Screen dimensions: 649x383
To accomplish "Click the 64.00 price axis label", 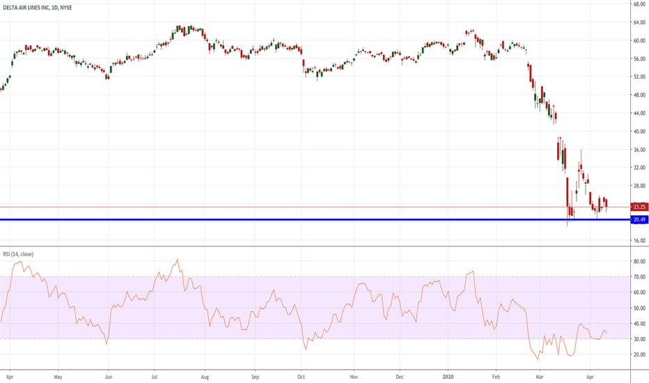I will coord(639,22).
